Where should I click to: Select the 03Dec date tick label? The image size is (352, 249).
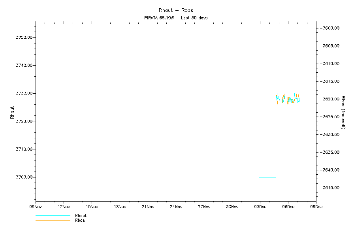pyautogui.click(x=260, y=207)
